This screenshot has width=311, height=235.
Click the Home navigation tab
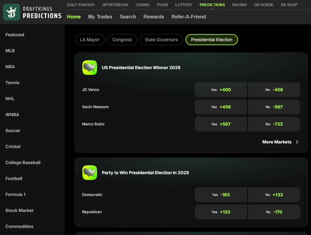tap(74, 17)
